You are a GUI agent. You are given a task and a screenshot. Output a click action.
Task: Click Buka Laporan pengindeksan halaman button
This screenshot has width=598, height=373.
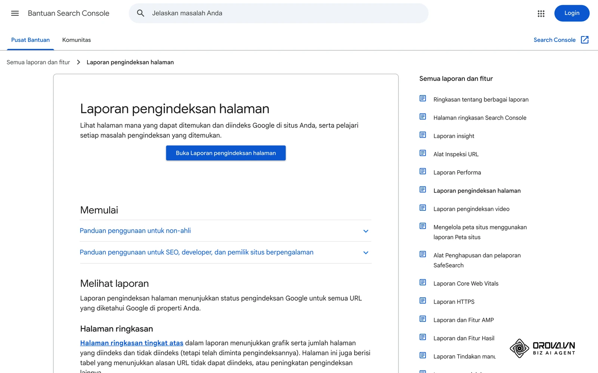[x=226, y=153]
